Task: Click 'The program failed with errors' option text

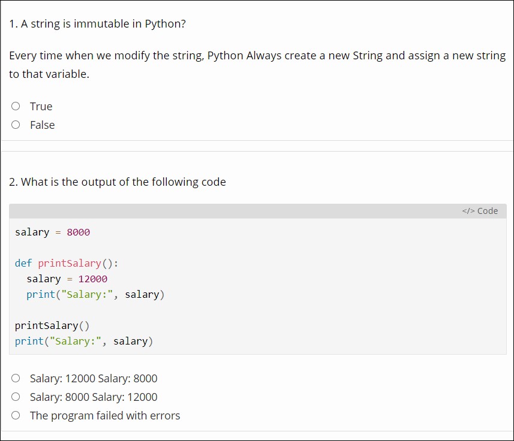Action: coord(105,416)
